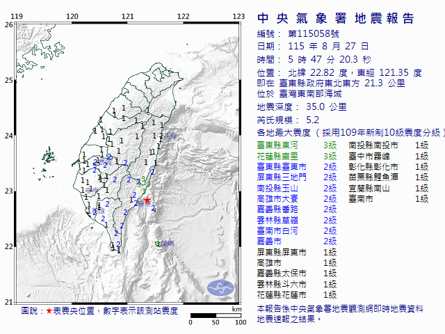
Task: Click the time line 5 時 47 分 20.3 秒
Action: tap(330, 59)
